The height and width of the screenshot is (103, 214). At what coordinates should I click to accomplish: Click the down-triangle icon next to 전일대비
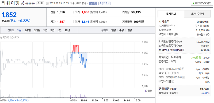click(12, 21)
